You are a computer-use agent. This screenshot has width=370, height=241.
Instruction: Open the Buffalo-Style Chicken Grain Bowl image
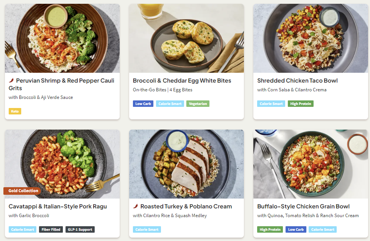pos(311,164)
